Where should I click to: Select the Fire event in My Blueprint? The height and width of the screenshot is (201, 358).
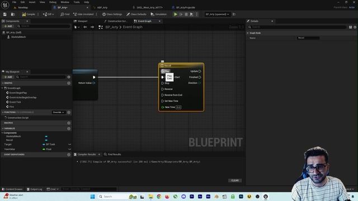(11, 107)
